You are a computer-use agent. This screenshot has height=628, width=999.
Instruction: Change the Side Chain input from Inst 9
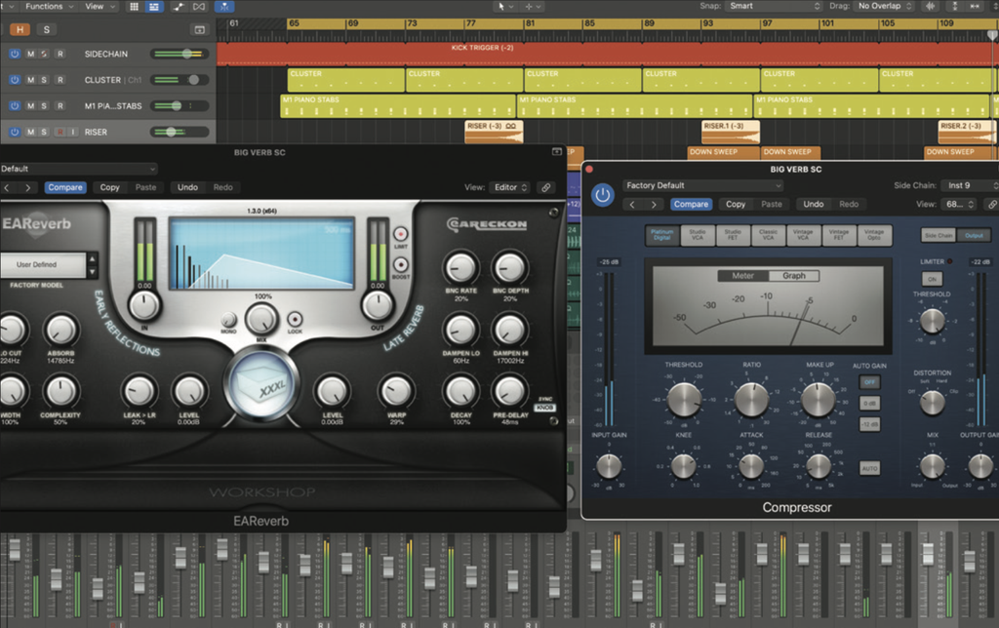click(969, 184)
